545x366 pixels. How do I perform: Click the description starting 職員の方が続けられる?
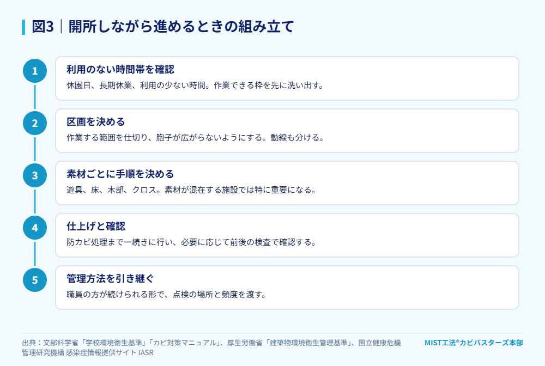click(166, 295)
